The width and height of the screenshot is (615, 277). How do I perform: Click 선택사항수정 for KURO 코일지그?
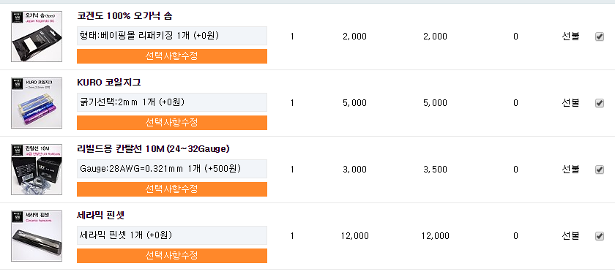(x=172, y=123)
